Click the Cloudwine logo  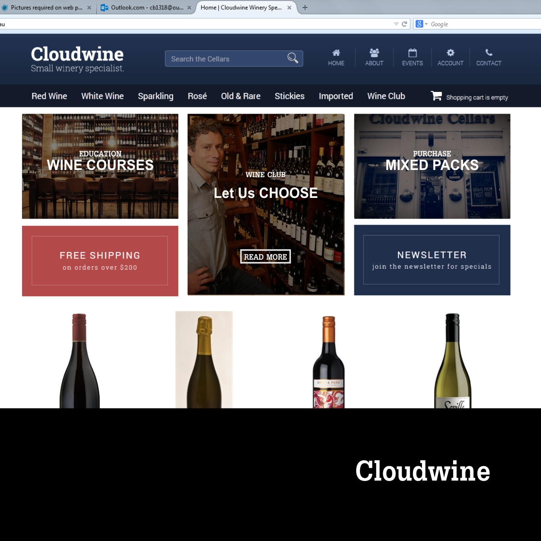point(77,58)
